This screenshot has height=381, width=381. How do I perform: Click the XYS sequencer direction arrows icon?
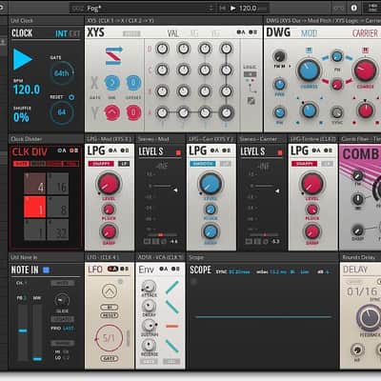click(114, 55)
